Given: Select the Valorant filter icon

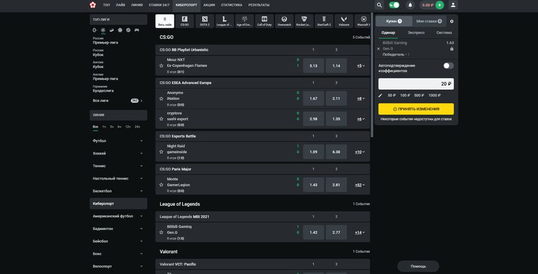Looking at the screenshot, I should point(344,21).
